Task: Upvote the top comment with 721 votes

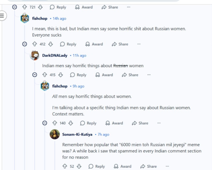Action: coord(25,7)
